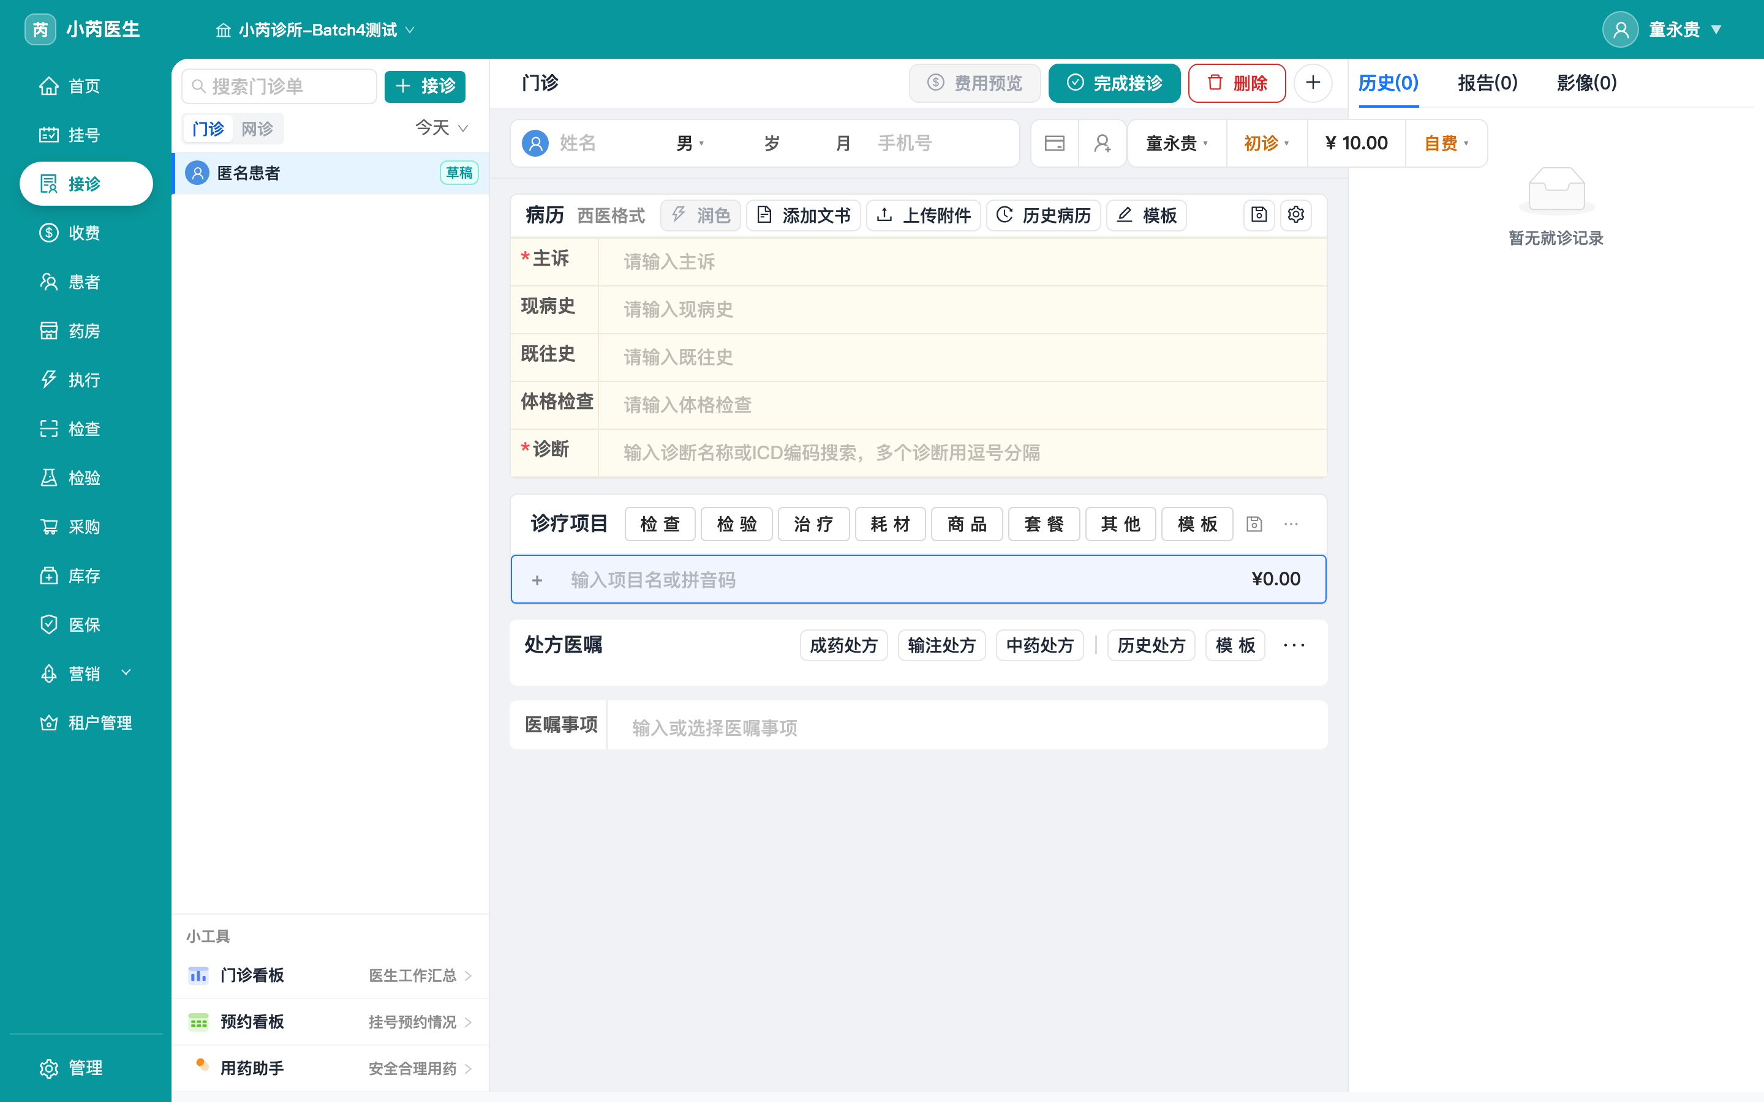
Task: Open the 医保 insurance shield icon in sidebar
Action: coord(49,624)
